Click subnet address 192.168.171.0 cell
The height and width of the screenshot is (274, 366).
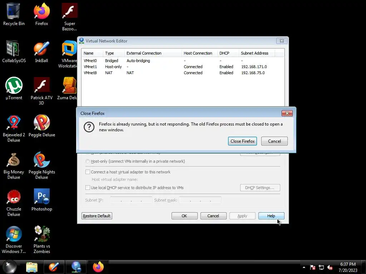tap(254, 67)
